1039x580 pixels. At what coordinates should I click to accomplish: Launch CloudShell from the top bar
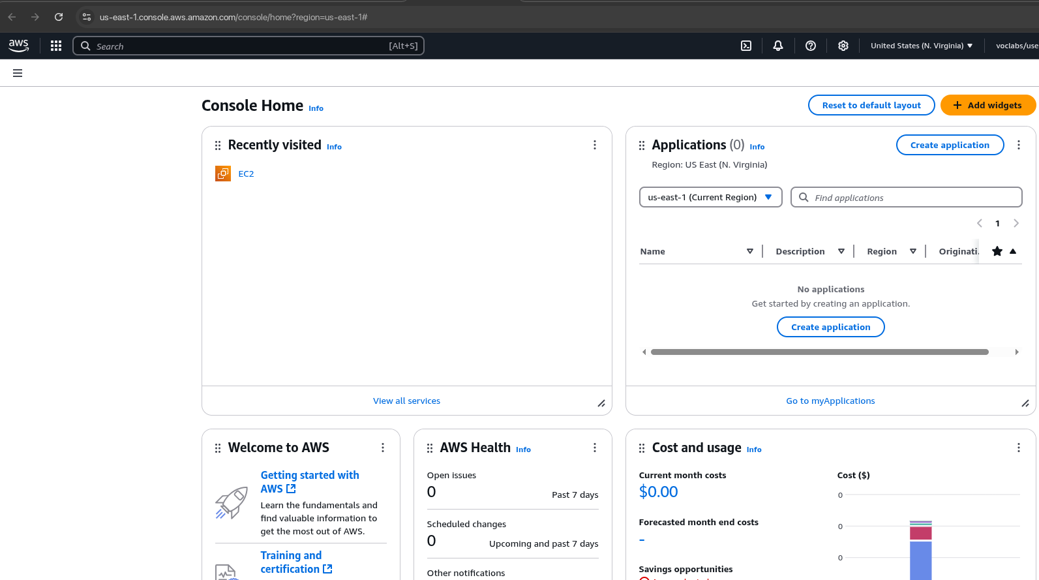pos(746,46)
